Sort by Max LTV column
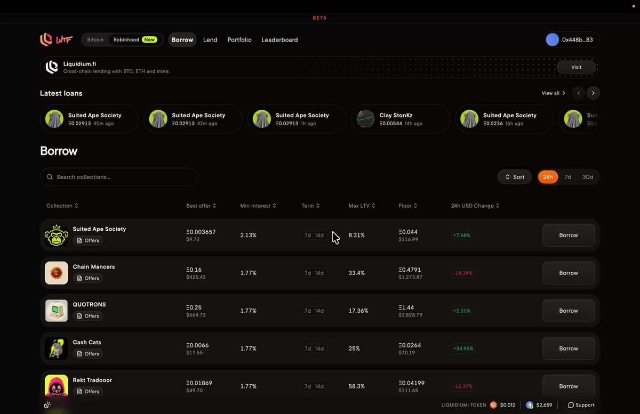The height and width of the screenshot is (414, 640). coord(362,206)
